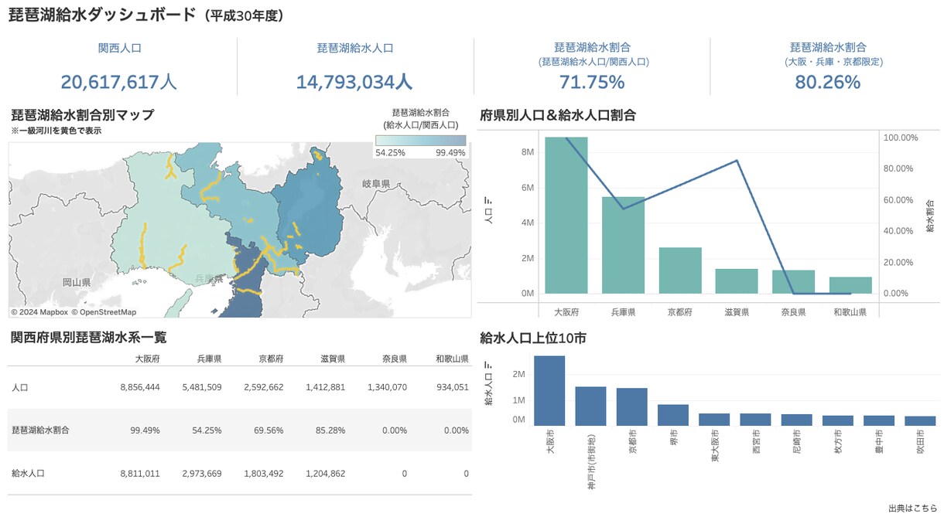The image size is (944, 517).
Task: Click the 給水人口上位10市 chart title
Action: pos(533,338)
